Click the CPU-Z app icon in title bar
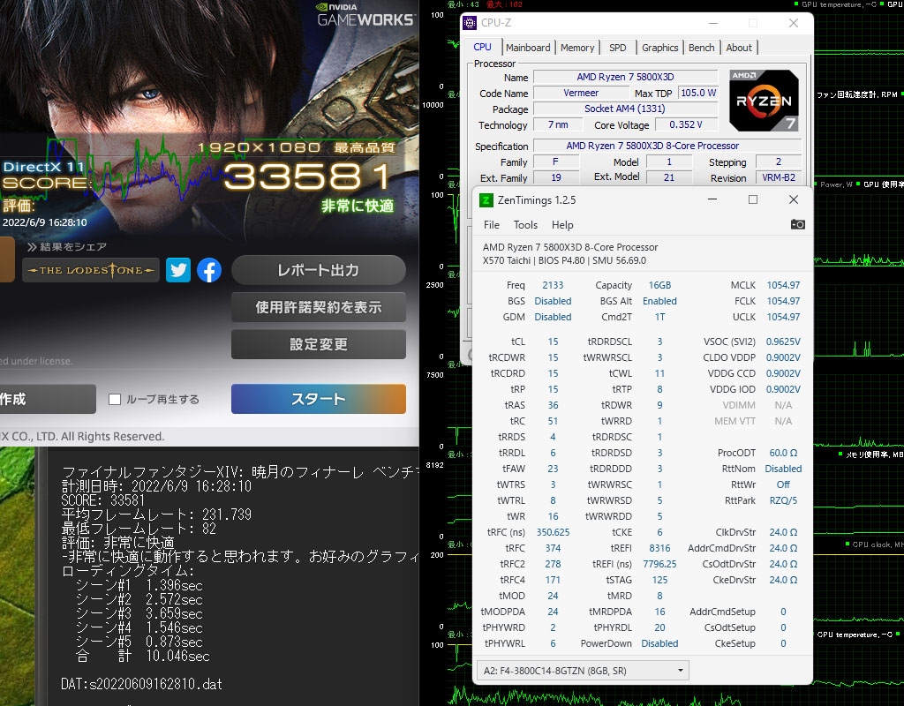Image resolution: width=904 pixels, height=706 pixels. coord(470,23)
